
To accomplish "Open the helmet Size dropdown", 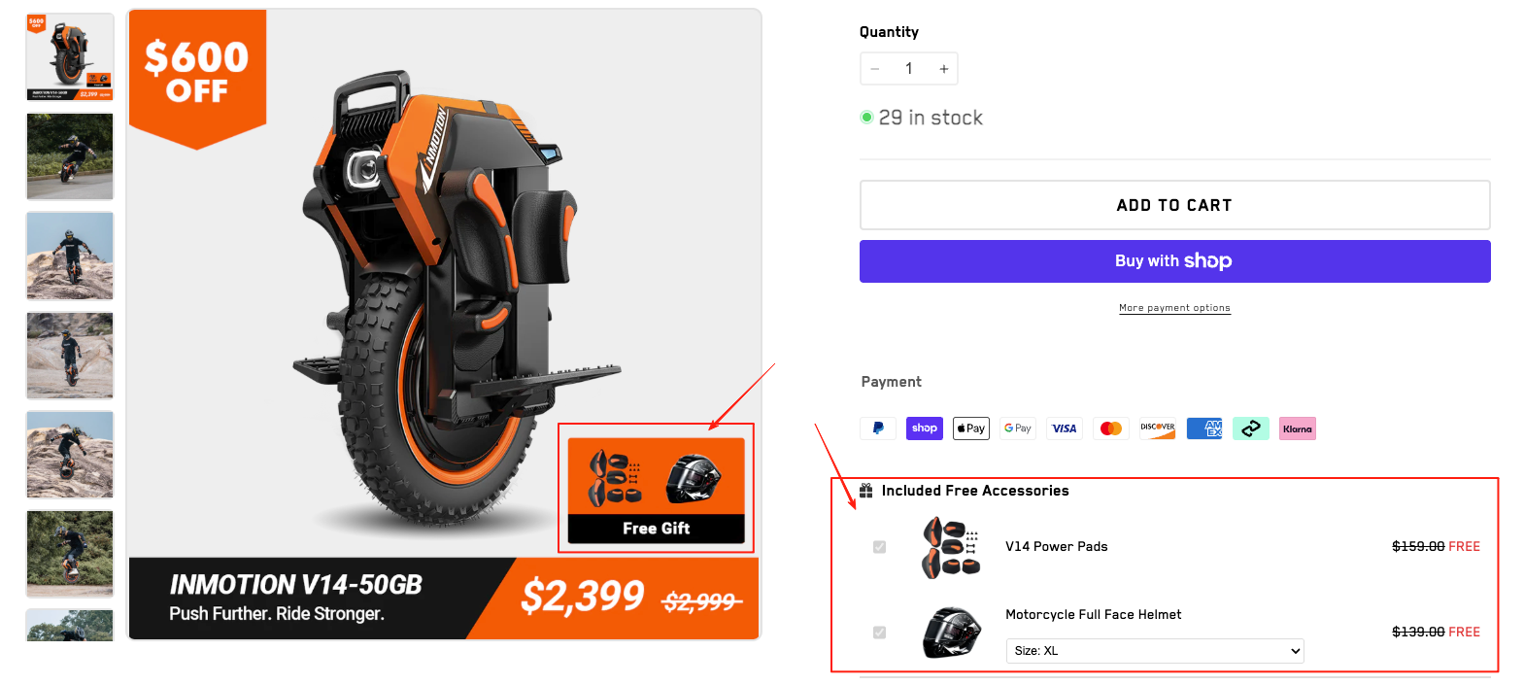I will [x=1155, y=651].
